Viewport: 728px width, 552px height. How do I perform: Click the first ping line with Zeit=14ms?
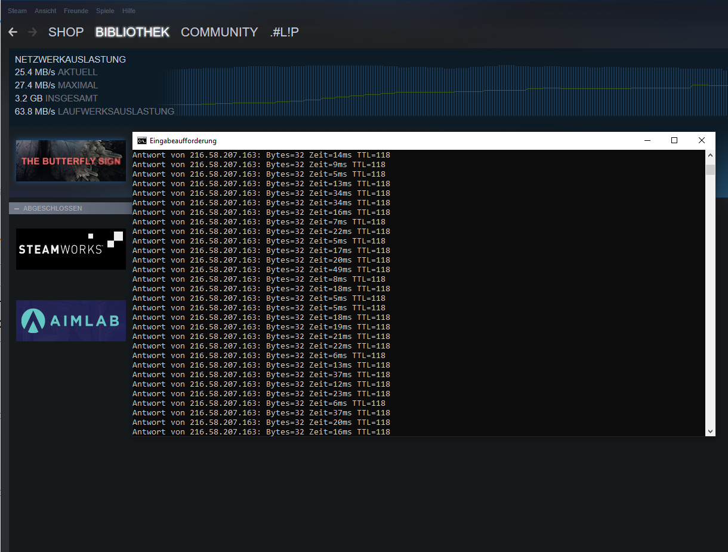261,155
